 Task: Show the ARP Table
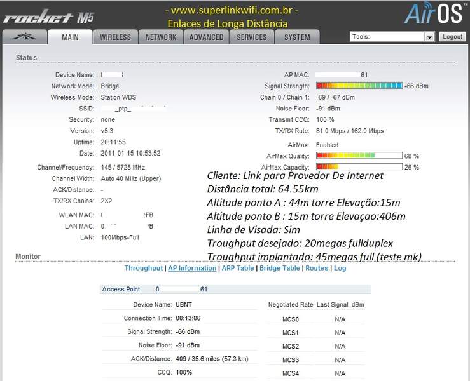point(238,268)
